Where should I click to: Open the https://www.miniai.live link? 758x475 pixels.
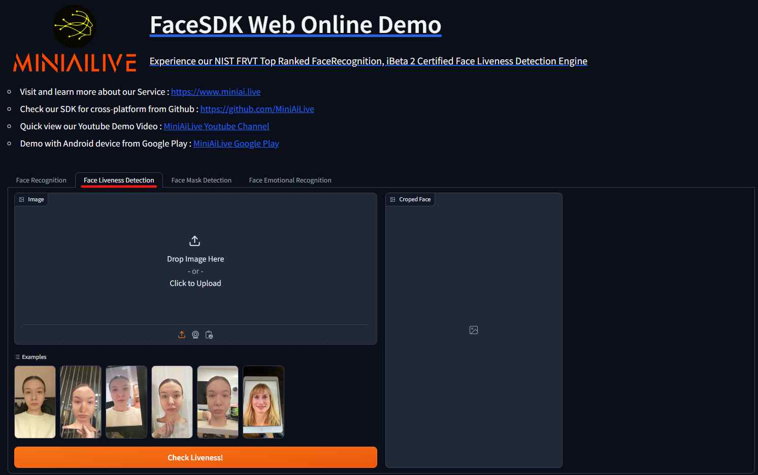pos(216,92)
